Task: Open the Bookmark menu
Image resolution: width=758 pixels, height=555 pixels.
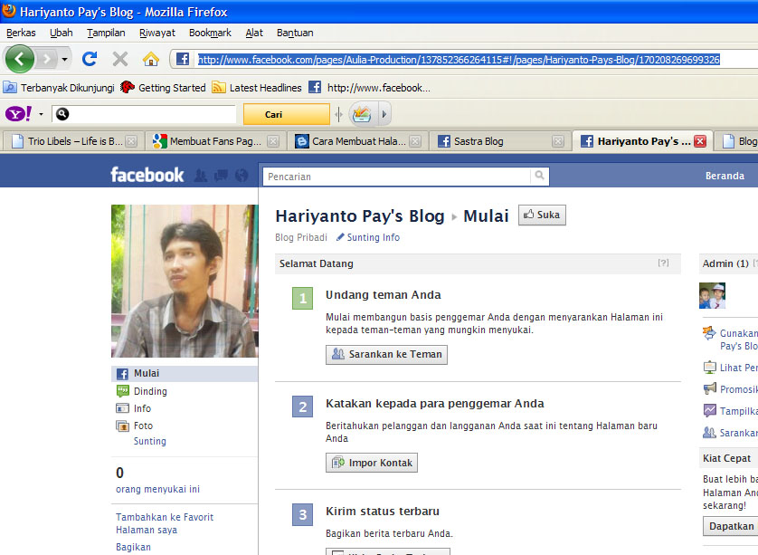Action: tap(210, 33)
